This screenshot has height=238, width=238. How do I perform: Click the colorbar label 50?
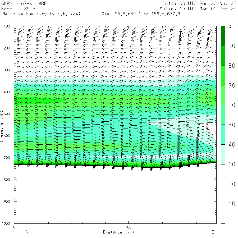click(x=232, y=125)
